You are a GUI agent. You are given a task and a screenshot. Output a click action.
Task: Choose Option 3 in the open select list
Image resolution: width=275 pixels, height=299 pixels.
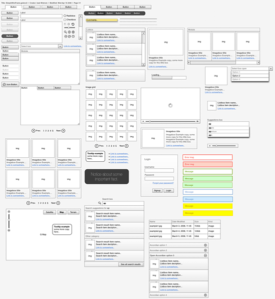250,79
